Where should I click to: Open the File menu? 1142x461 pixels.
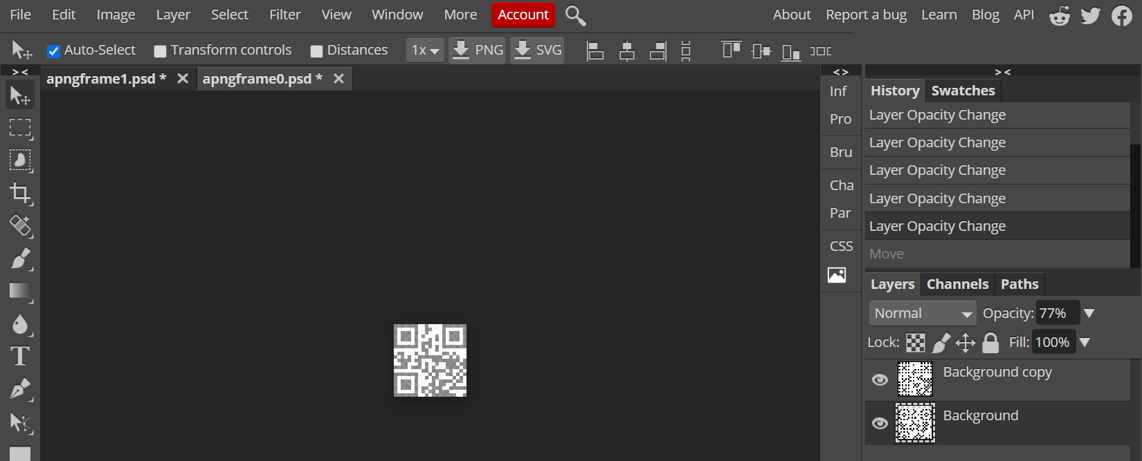click(20, 15)
